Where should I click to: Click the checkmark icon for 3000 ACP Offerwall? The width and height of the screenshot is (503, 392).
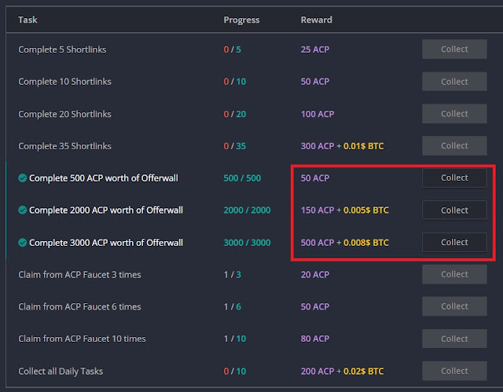pos(23,243)
